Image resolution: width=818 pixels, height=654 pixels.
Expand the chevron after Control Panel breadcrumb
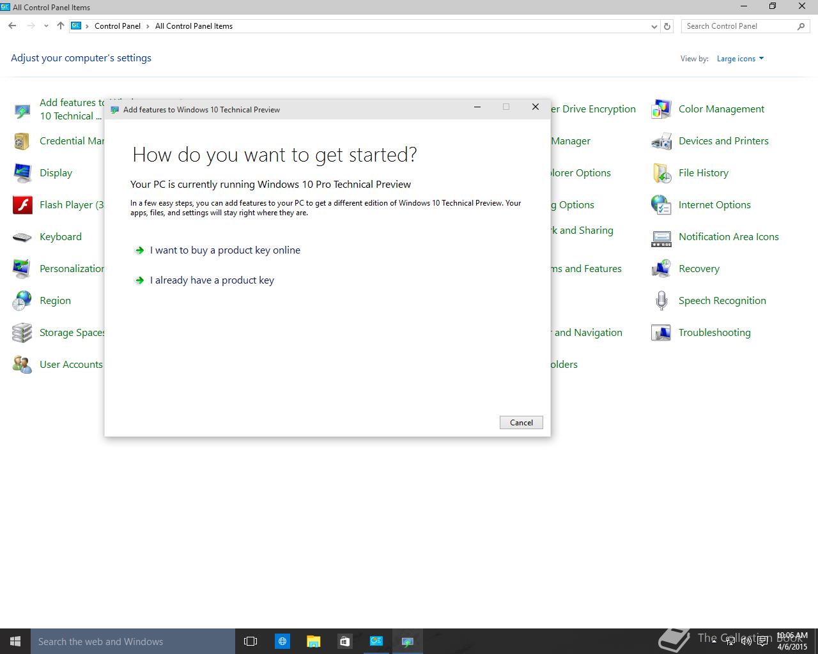tap(148, 26)
